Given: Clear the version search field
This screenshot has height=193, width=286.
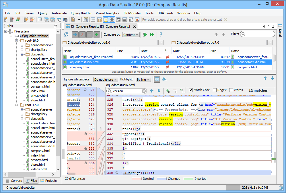Looking at the screenshot, I should [x=144, y=91].
